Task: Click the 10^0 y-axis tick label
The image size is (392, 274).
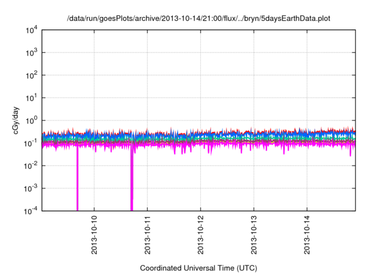Action: pos(31,120)
